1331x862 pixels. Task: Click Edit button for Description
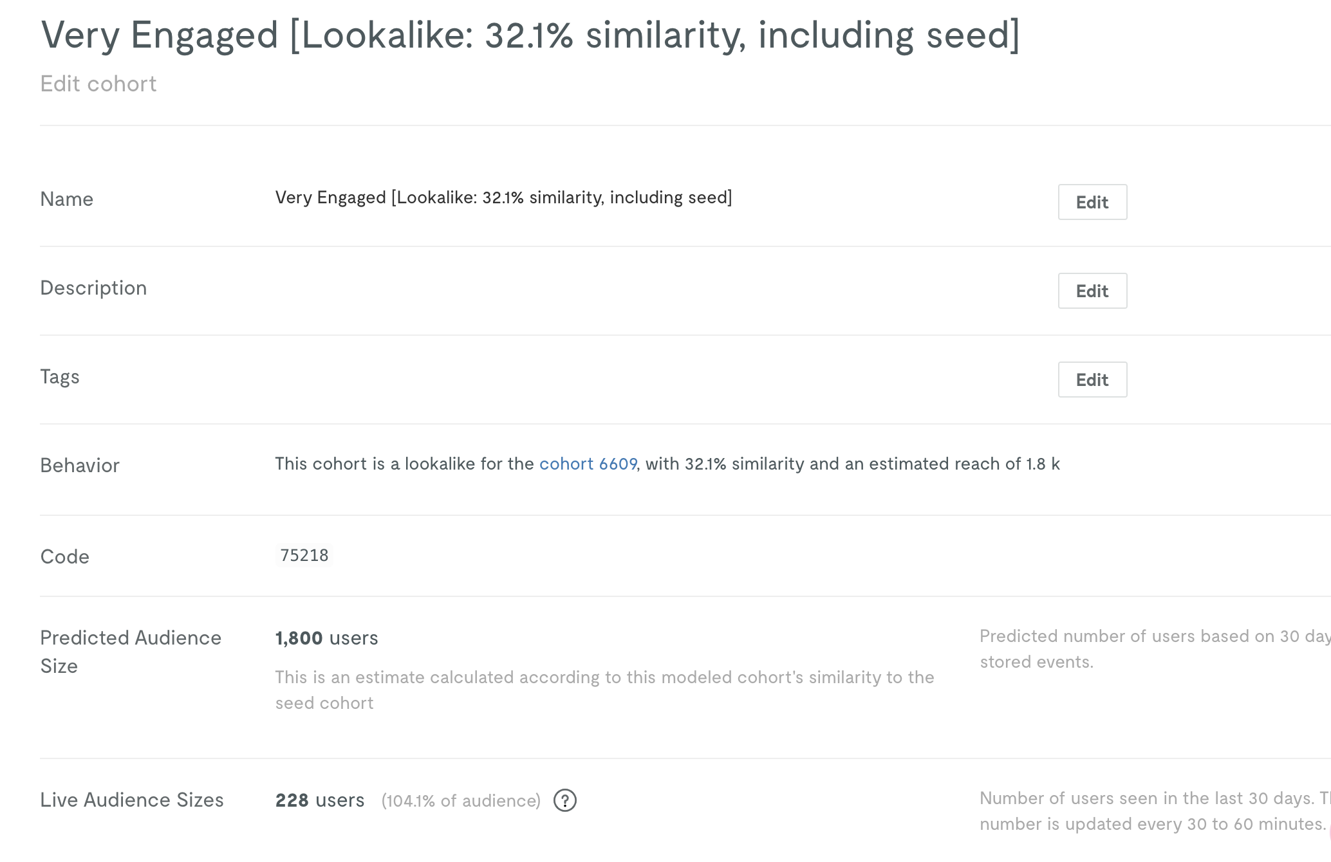(1092, 291)
